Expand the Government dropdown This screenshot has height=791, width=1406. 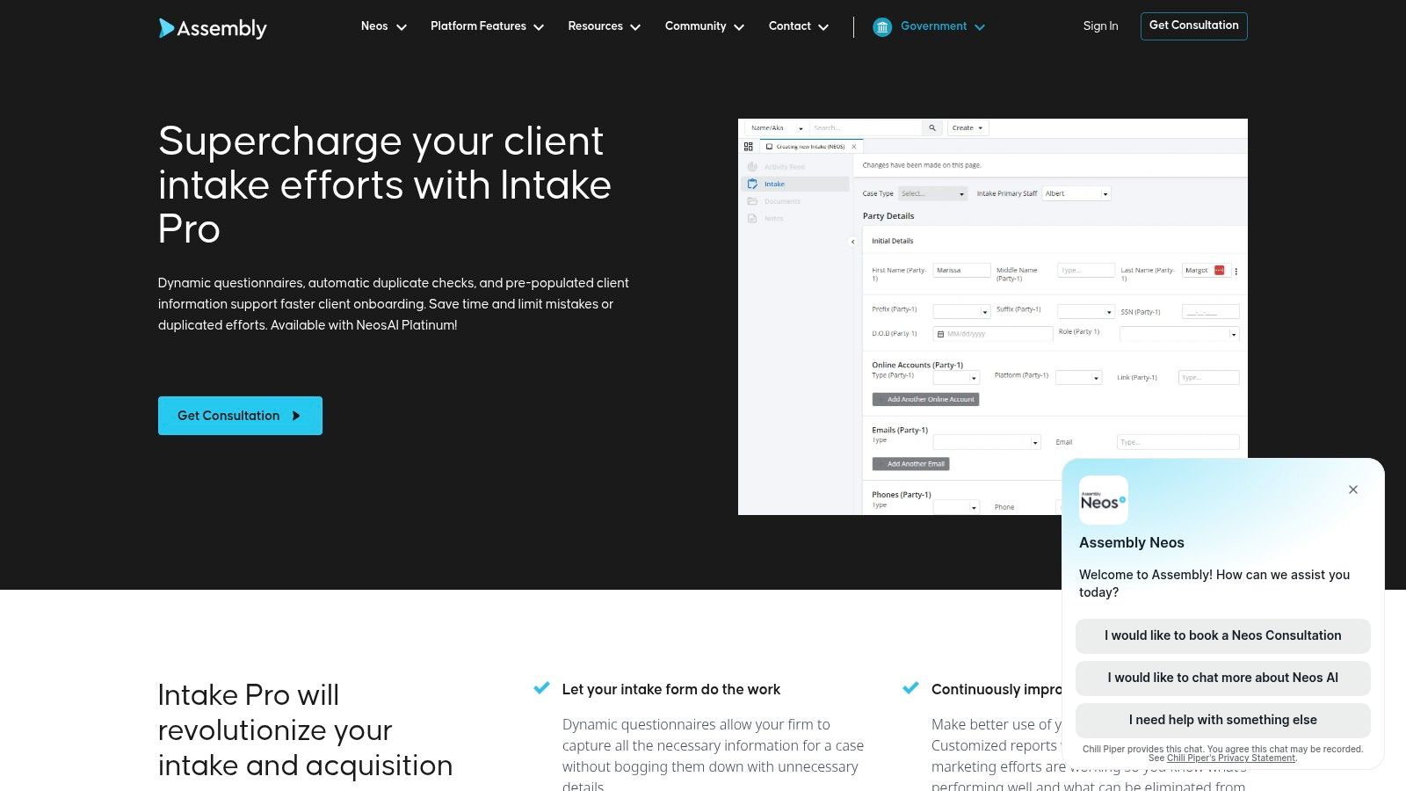(942, 26)
